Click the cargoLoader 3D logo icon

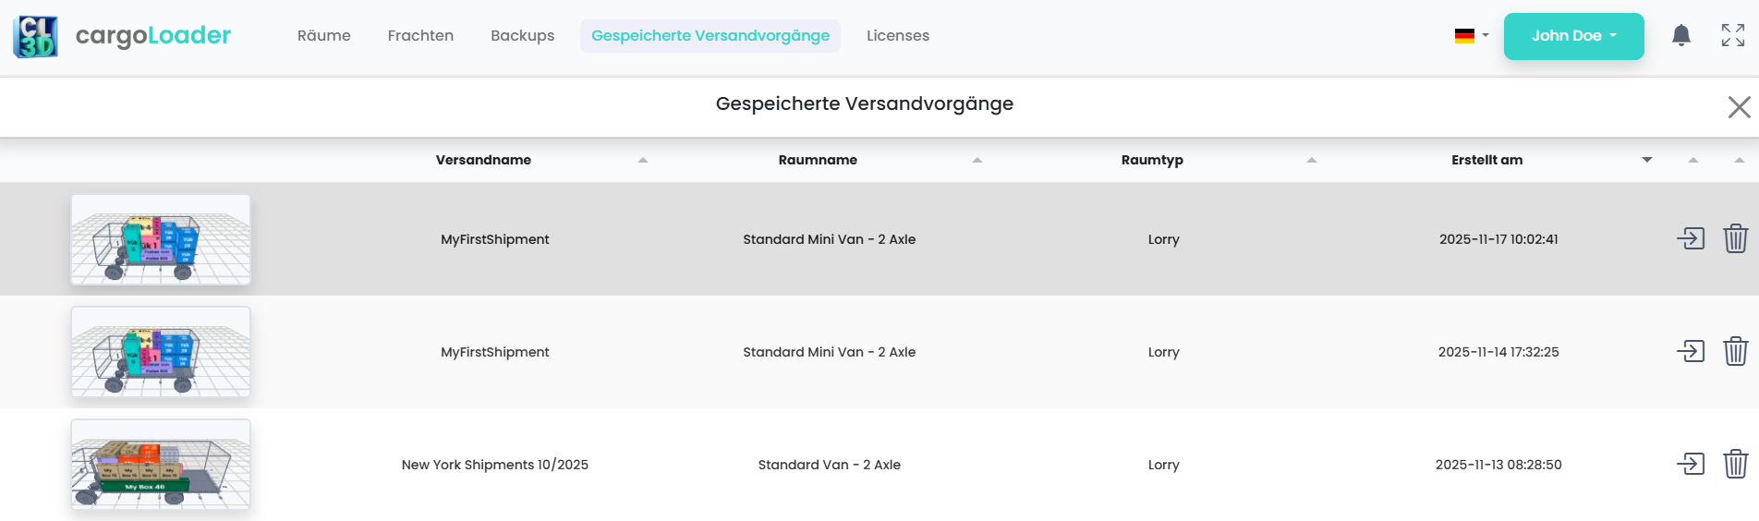click(36, 36)
